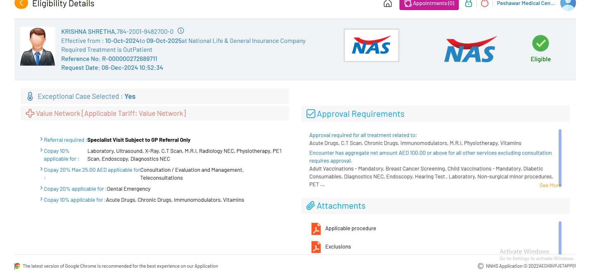Screen dimensions: 594x275
Task: Select the boxed NAS logo
Action: [x=371, y=45]
